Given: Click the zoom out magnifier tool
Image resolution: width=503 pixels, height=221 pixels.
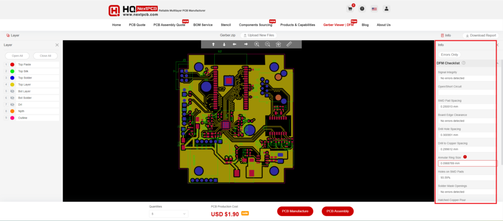Looking at the screenshot, I should click(x=267, y=44).
